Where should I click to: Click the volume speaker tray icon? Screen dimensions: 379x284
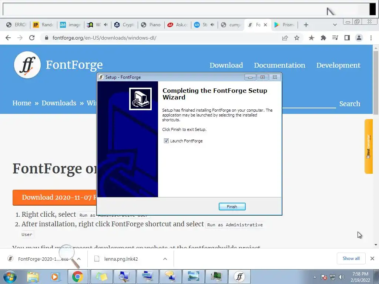click(341, 277)
